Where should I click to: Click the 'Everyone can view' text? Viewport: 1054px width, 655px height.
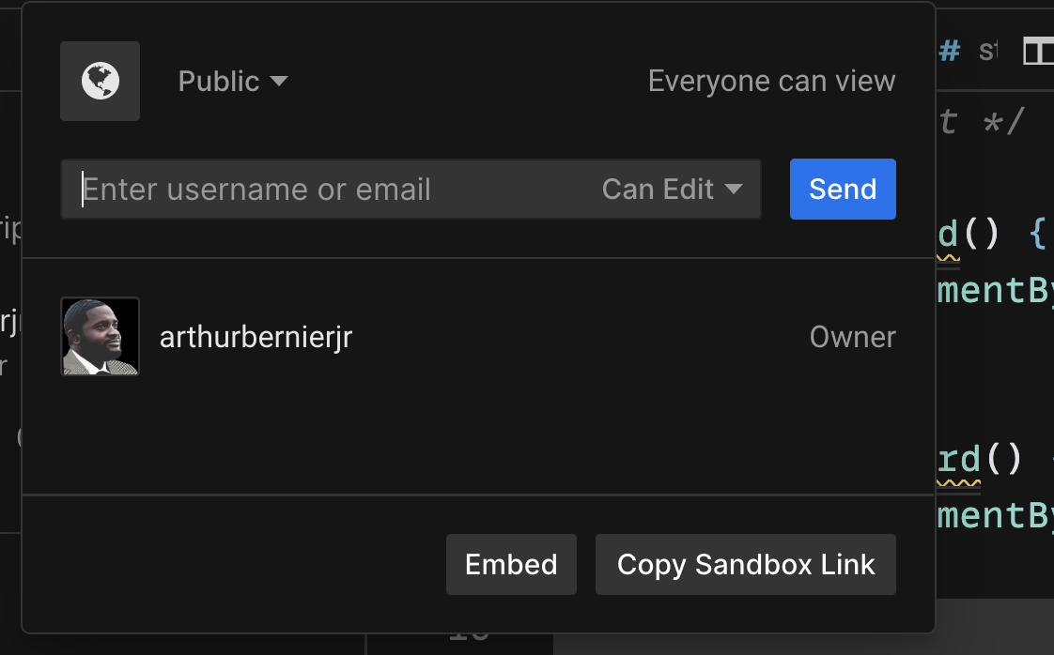tap(771, 82)
